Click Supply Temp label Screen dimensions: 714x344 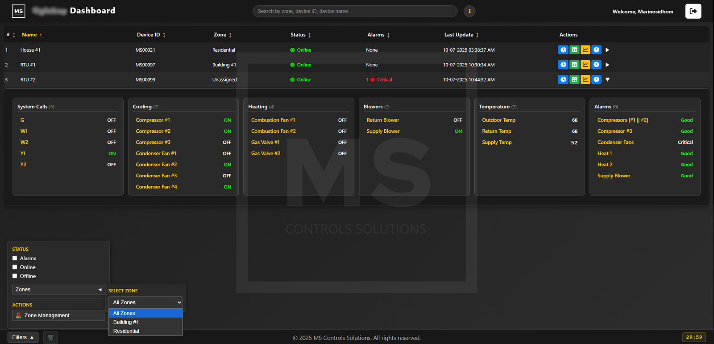(497, 142)
